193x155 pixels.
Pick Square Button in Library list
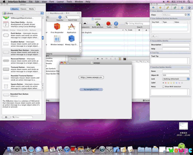point(22,86)
